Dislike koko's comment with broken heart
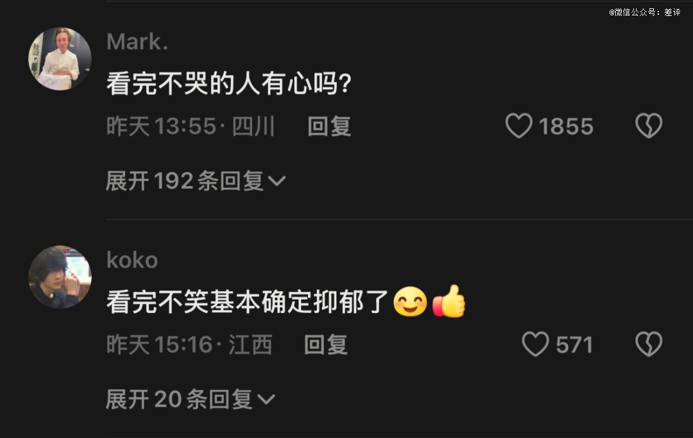This screenshot has width=693, height=438. click(x=649, y=344)
